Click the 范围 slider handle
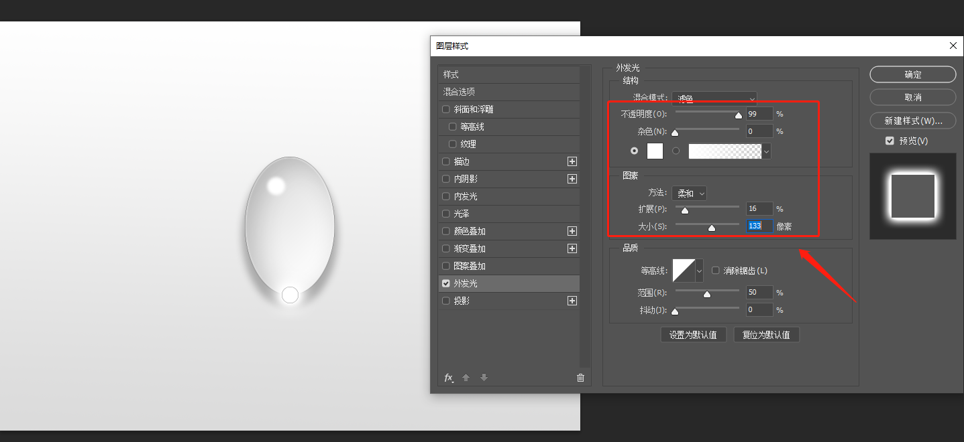 [707, 295]
